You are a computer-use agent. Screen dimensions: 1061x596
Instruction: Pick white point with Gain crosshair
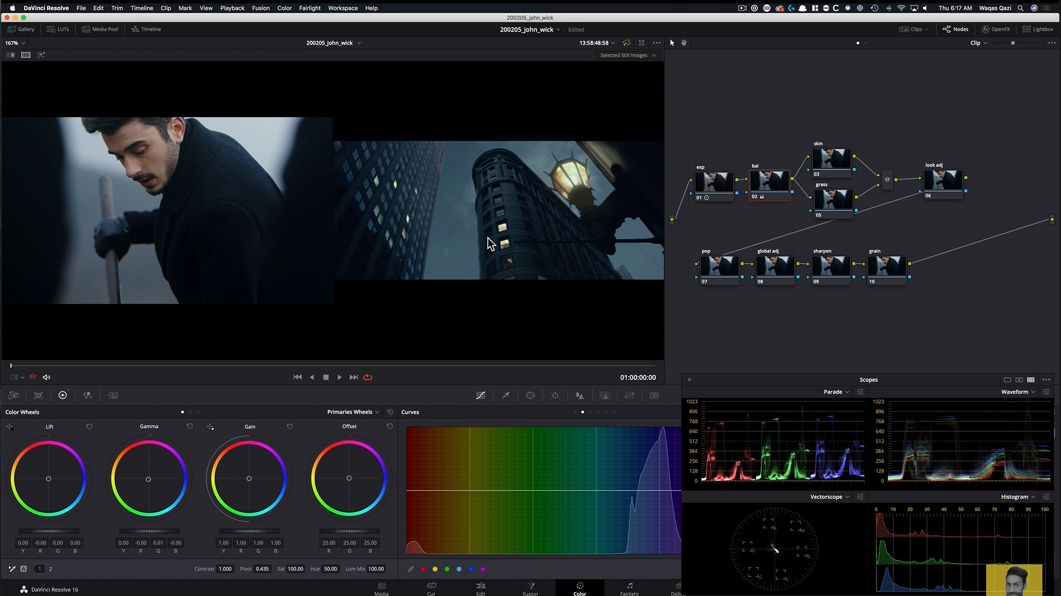point(210,427)
